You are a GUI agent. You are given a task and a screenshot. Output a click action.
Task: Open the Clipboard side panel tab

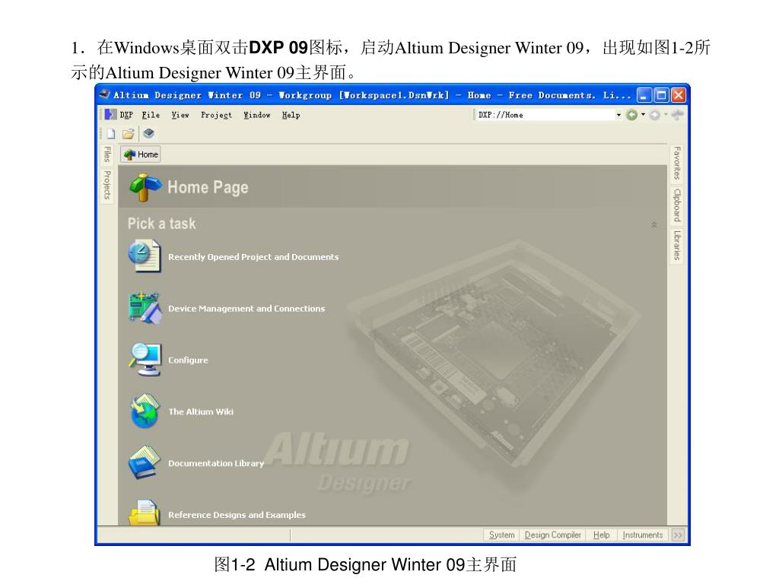point(676,205)
